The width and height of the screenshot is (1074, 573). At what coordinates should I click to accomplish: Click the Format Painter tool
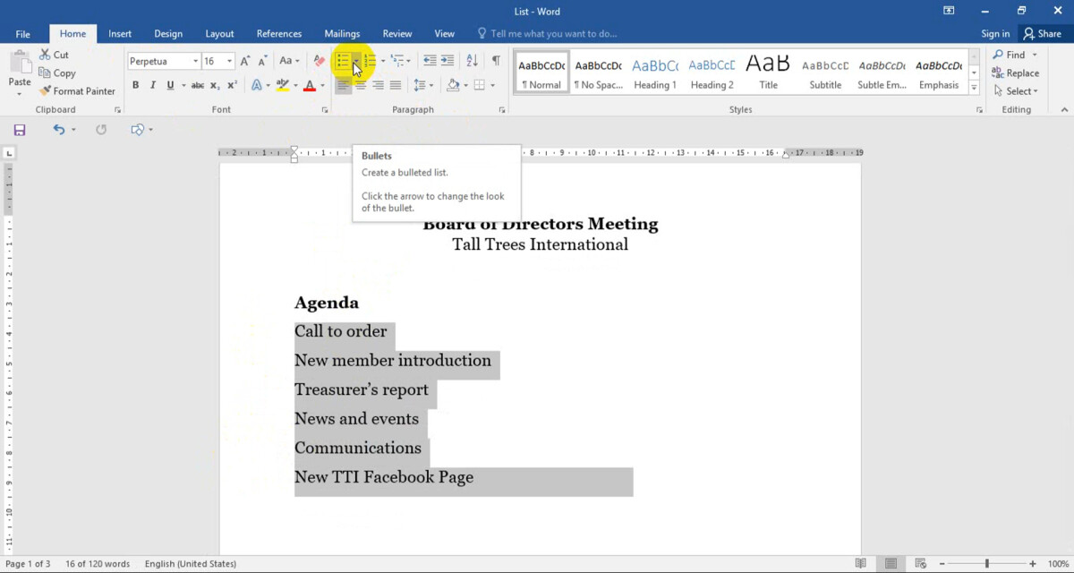[x=77, y=90]
